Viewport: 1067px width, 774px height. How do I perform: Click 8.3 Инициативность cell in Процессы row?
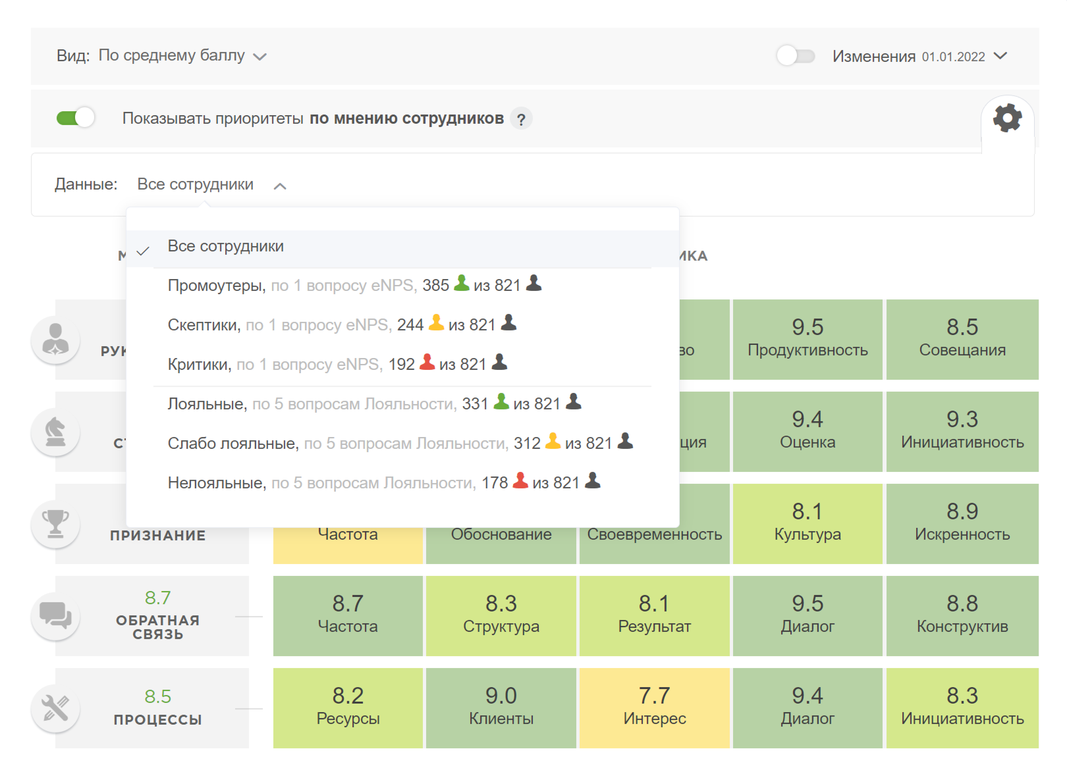pyautogui.click(x=962, y=708)
